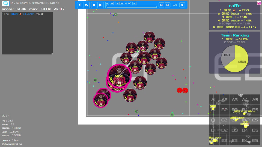Click the play/step replay button
This screenshot has height=147, width=262.
[100, 5]
